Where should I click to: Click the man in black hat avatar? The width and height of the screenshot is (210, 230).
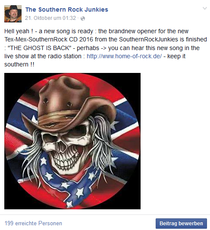pyautogui.click(x=13, y=14)
